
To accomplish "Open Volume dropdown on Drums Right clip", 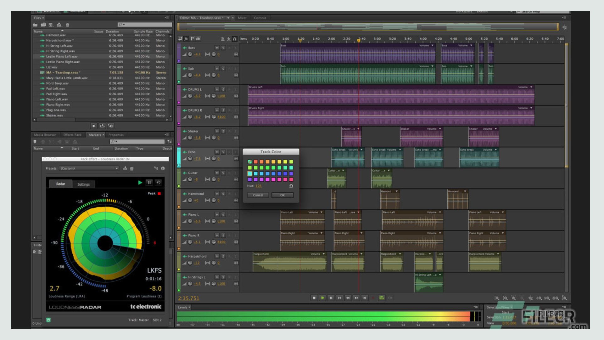I will click(x=531, y=108).
